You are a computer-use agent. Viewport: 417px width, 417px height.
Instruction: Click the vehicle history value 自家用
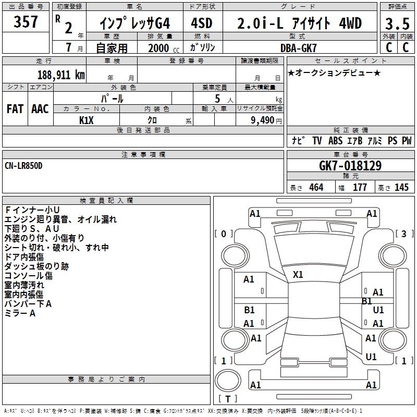click(112, 48)
